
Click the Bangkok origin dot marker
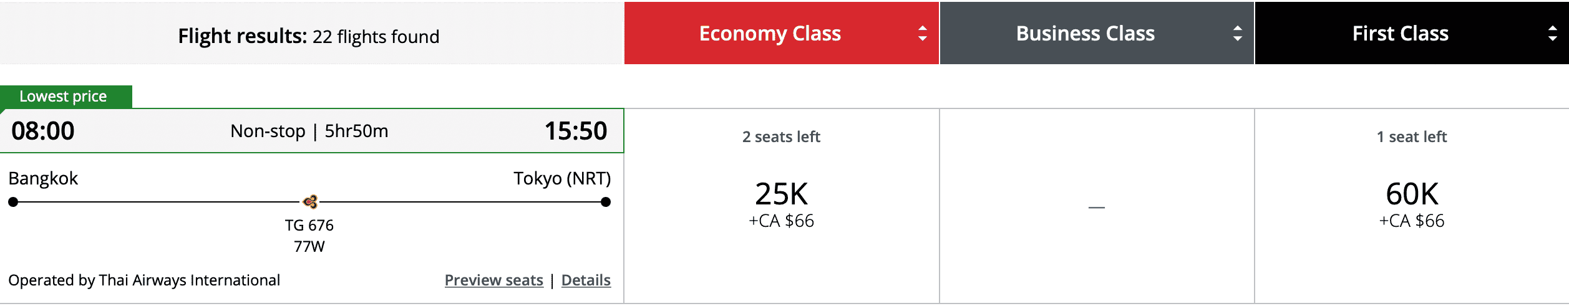[13, 202]
